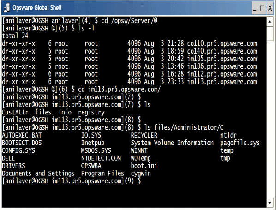276x210 pixels.
Task: Close the Opsware Global Shell window
Action: pyautogui.click(x=270, y=8)
